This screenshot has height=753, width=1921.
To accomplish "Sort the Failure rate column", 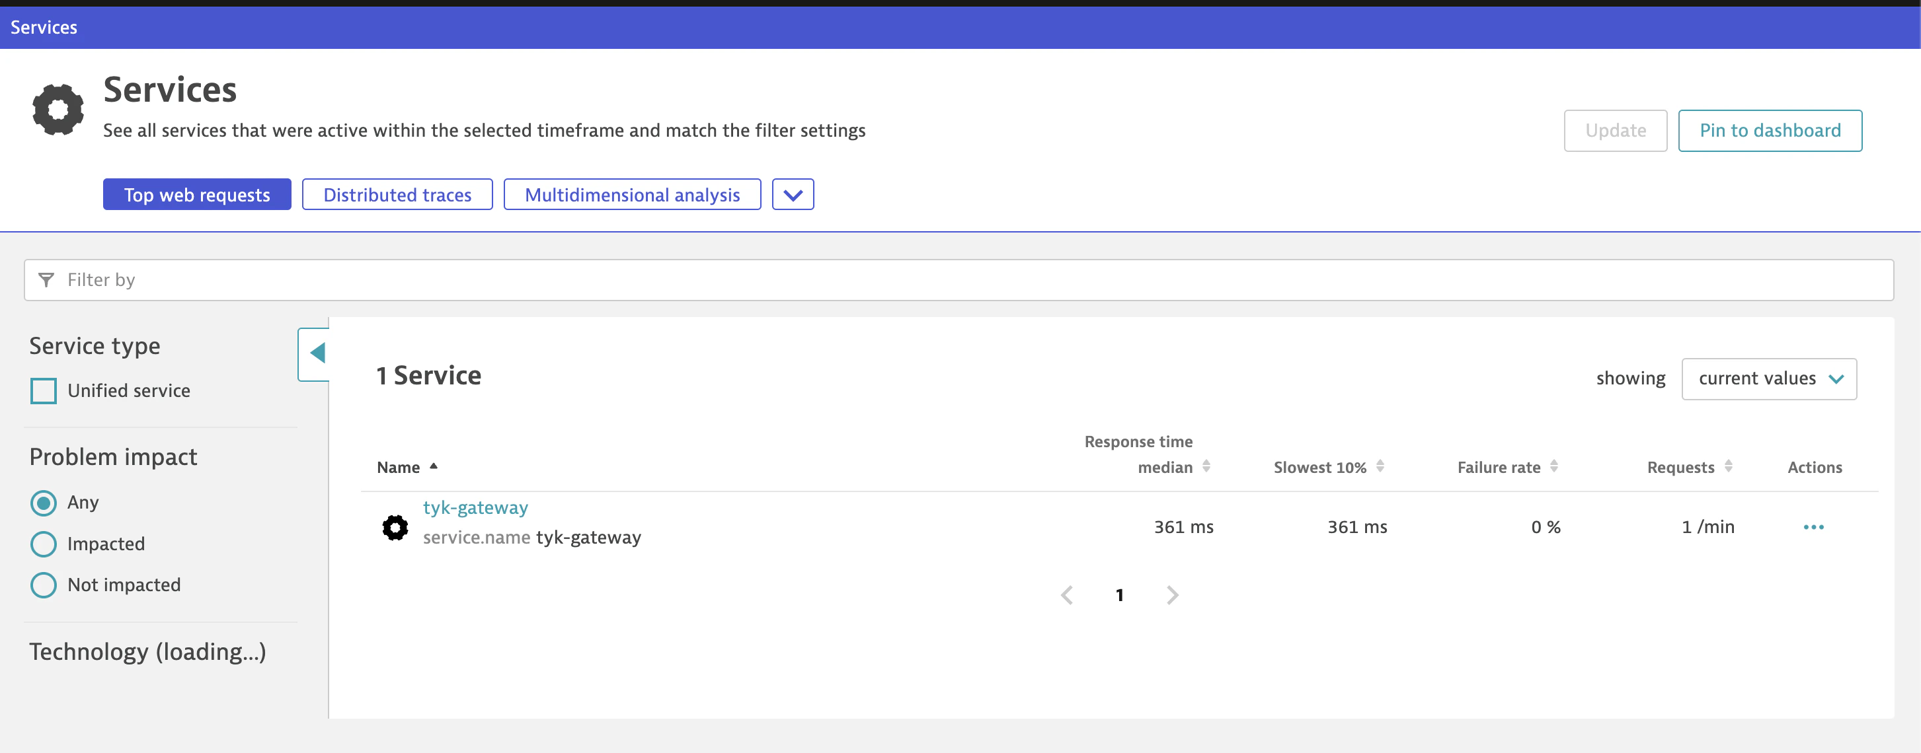I will tap(1555, 467).
